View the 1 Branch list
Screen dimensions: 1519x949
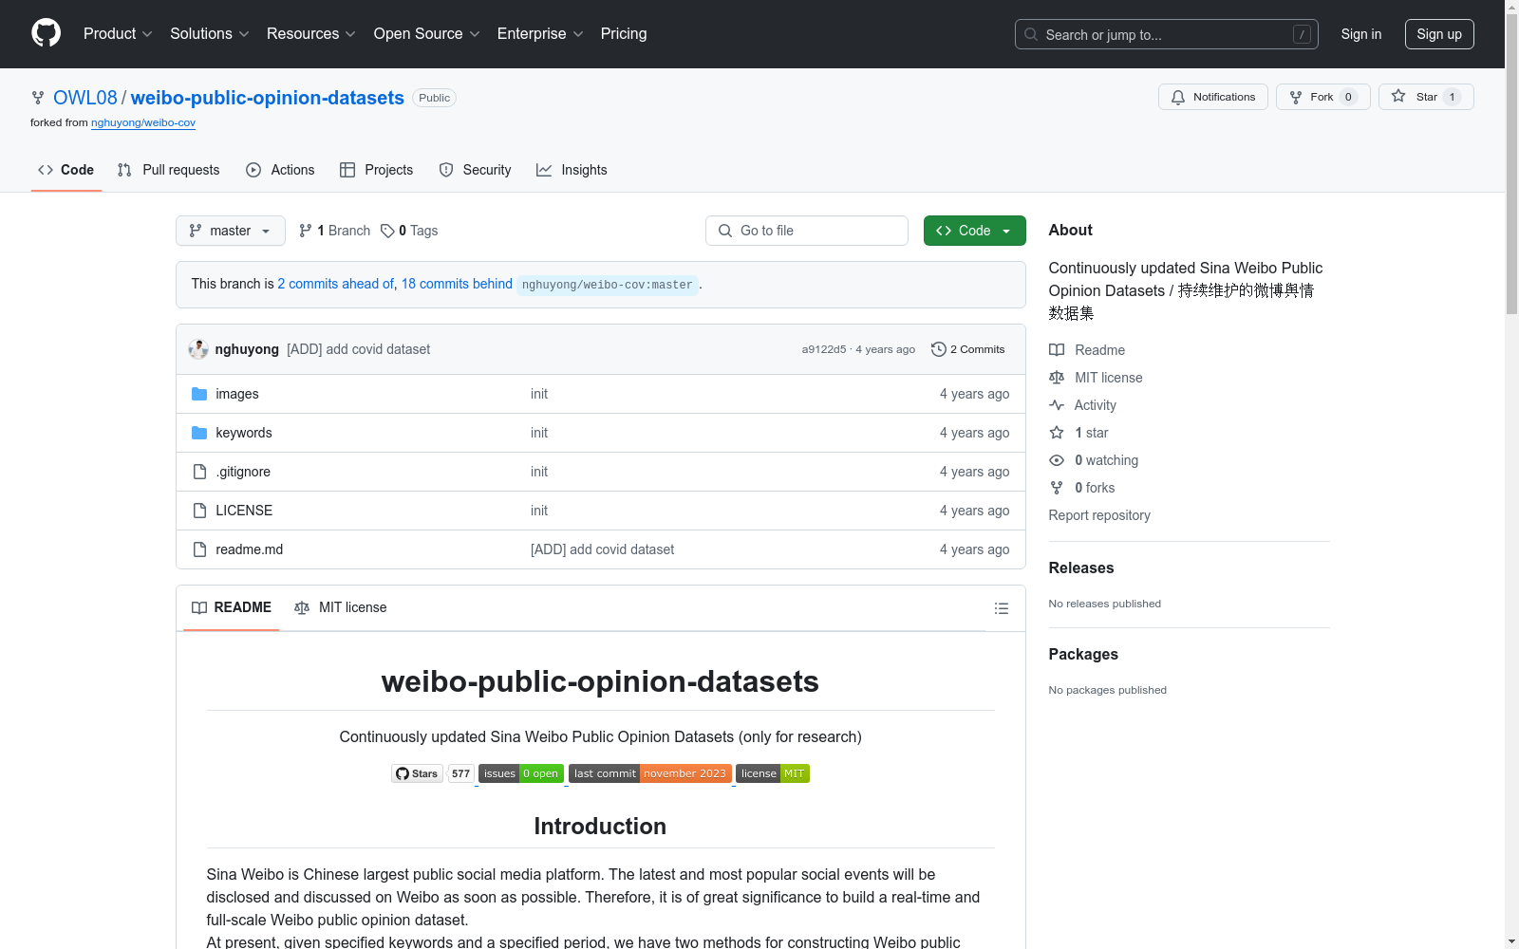334,231
